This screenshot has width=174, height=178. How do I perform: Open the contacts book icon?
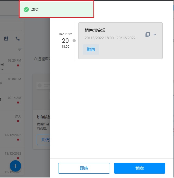coord(6,38)
